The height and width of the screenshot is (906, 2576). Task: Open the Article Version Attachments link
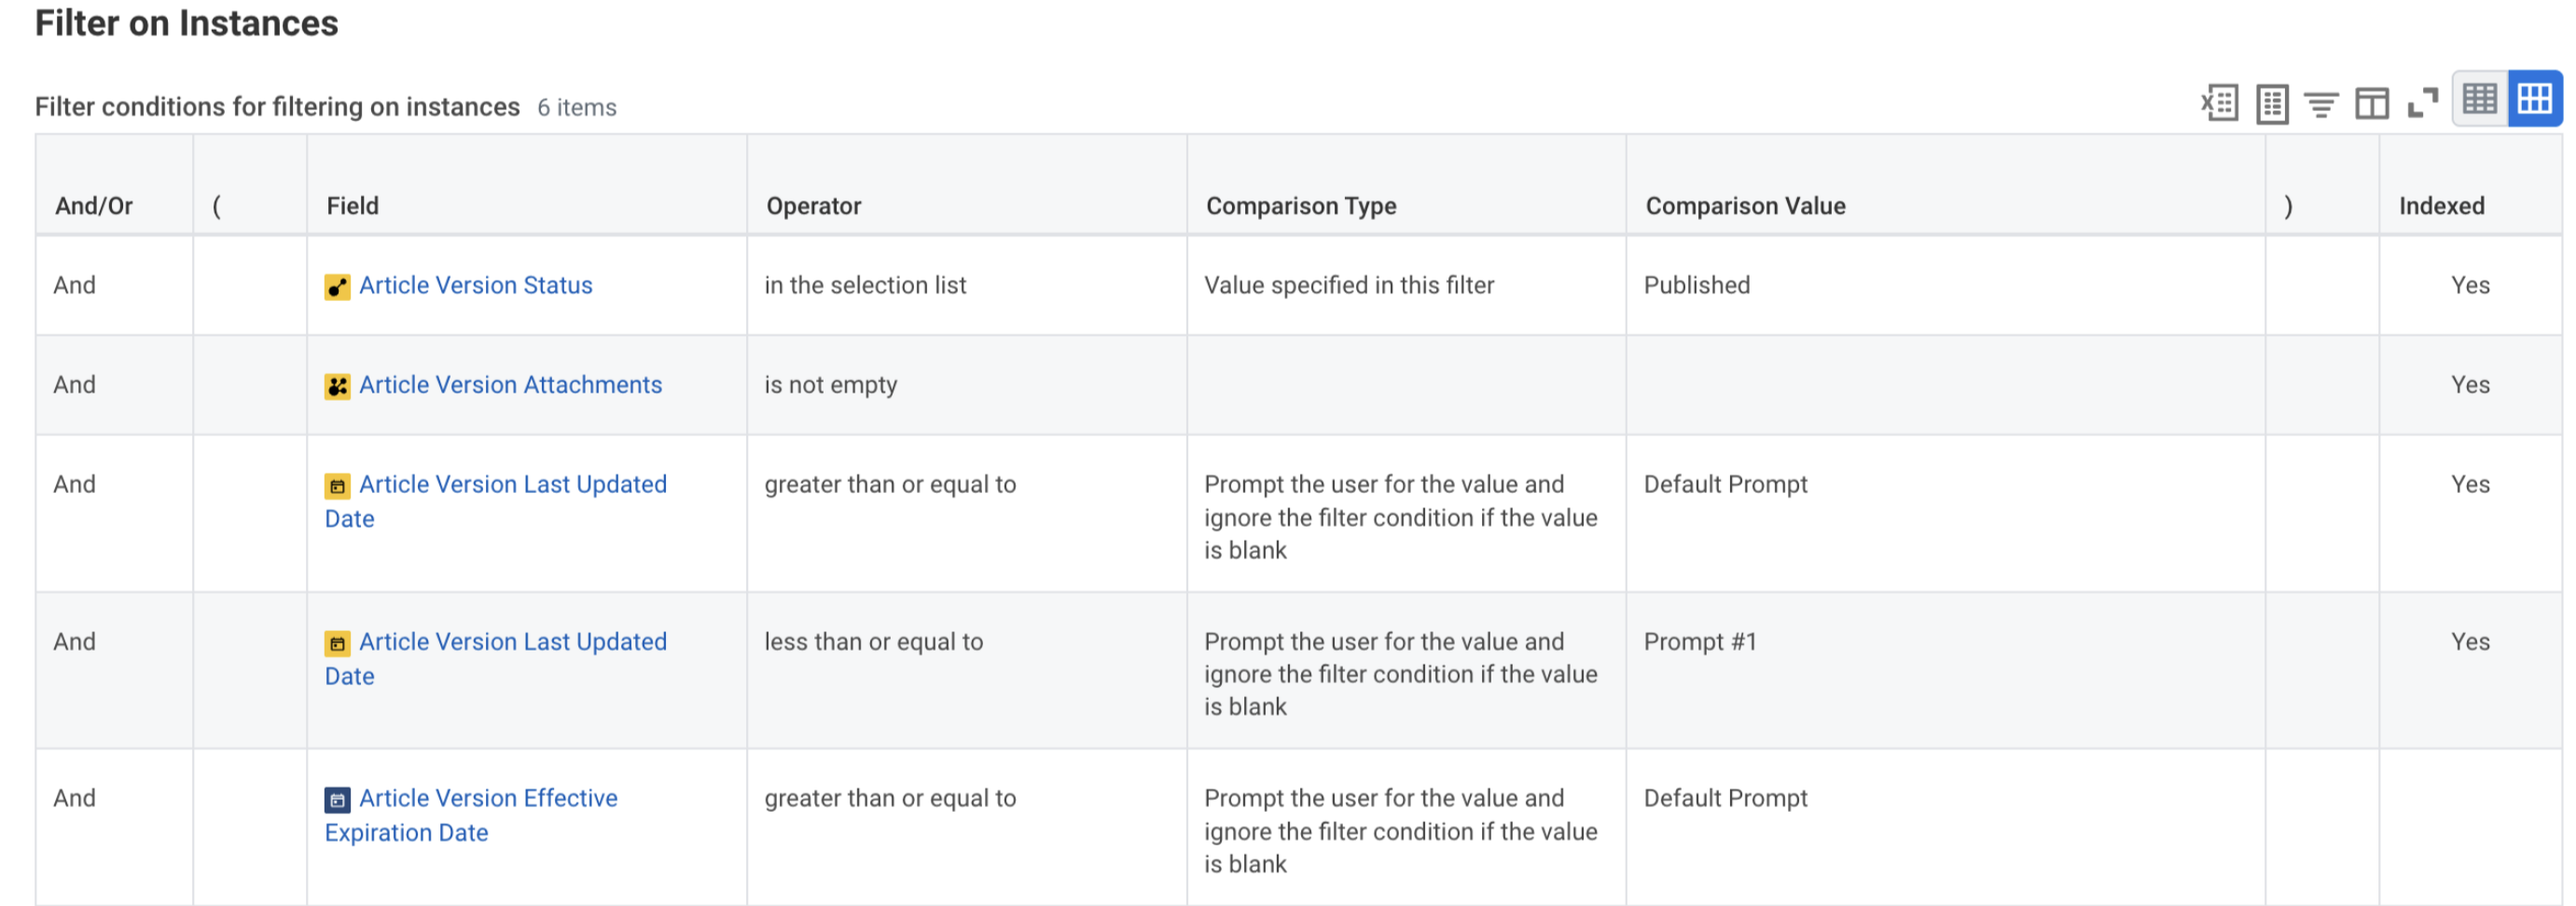point(510,386)
